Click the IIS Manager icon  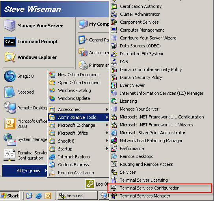114,93
